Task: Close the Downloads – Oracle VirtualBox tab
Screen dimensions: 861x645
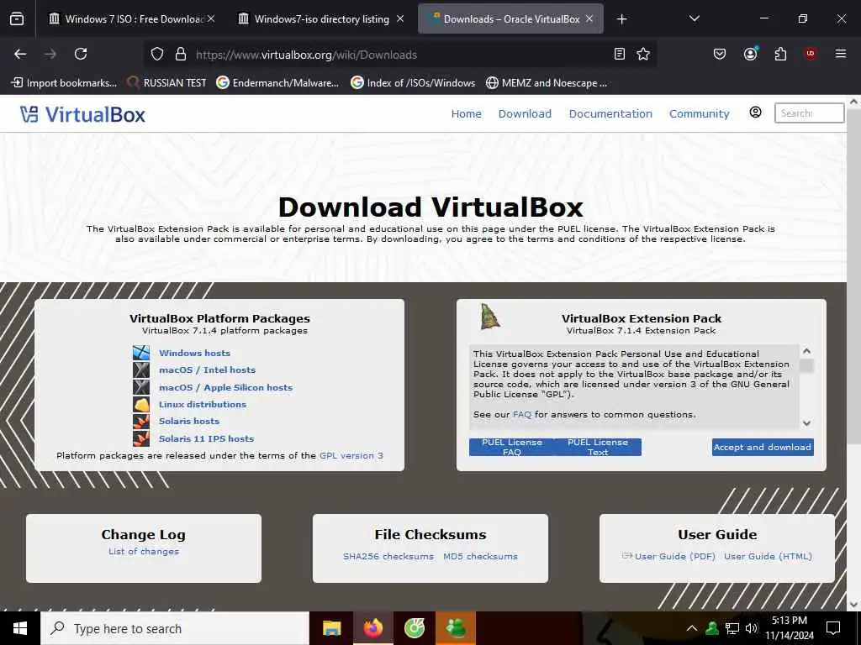Action: point(589,18)
